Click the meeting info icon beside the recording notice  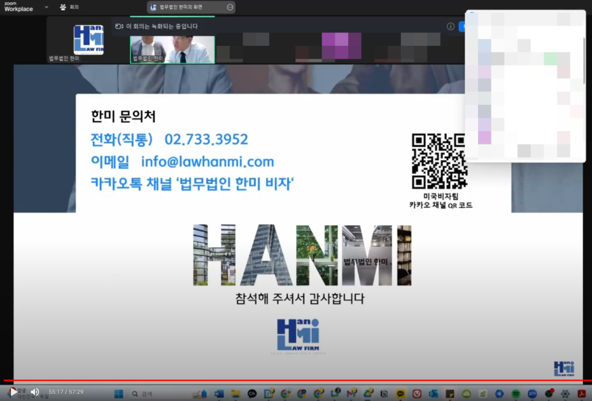450,26
